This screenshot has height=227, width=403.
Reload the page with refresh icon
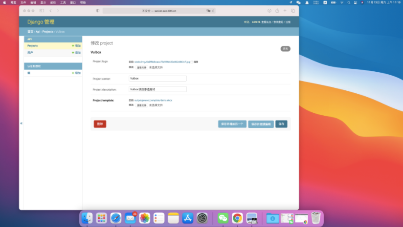tap(213, 11)
